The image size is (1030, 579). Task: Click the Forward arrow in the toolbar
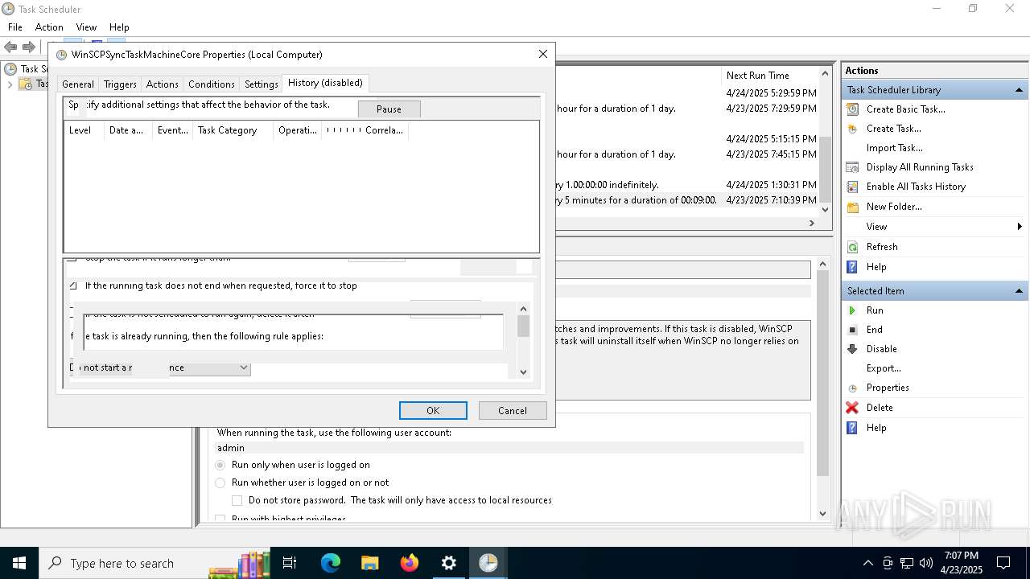tap(29, 47)
